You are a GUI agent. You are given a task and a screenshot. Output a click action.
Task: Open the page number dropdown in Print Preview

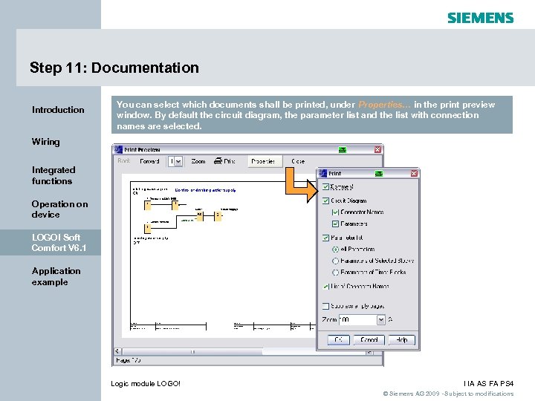coord(178,161)
